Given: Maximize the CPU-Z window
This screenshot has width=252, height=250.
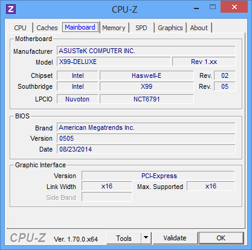Looking at the screenshot, I should click(x=213, y=7).
